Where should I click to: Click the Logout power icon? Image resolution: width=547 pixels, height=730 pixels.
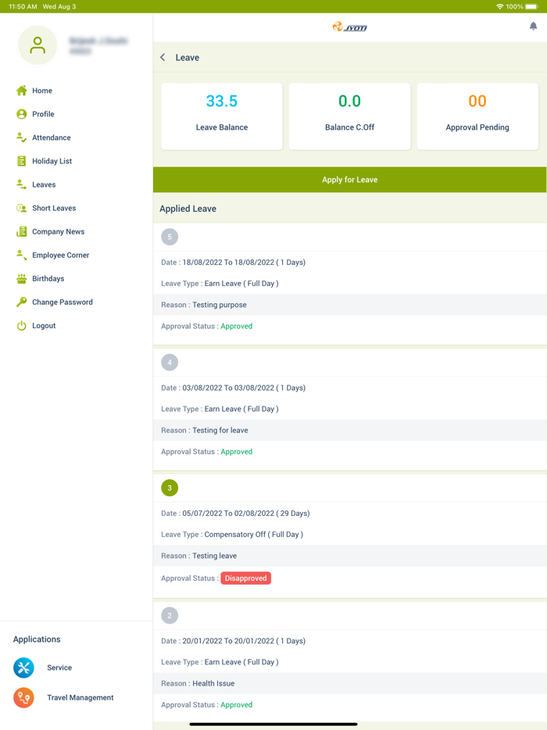click(x=21, y=325)
